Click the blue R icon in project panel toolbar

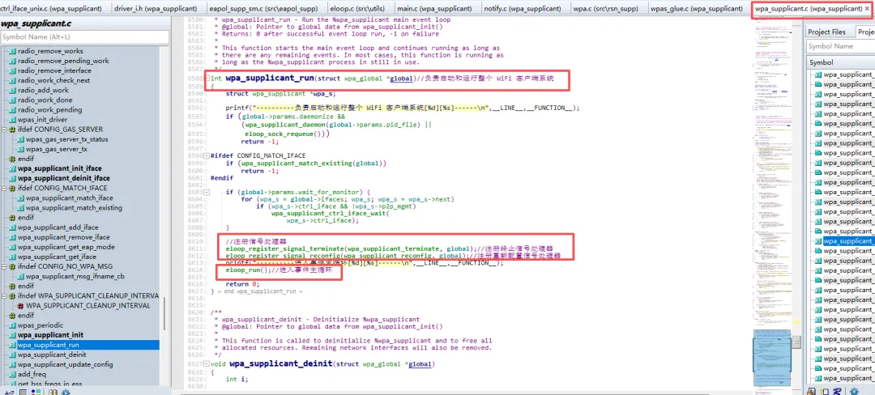coord(838,393)
